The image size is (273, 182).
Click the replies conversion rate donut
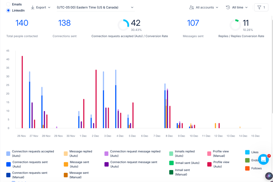pos(235,25)
